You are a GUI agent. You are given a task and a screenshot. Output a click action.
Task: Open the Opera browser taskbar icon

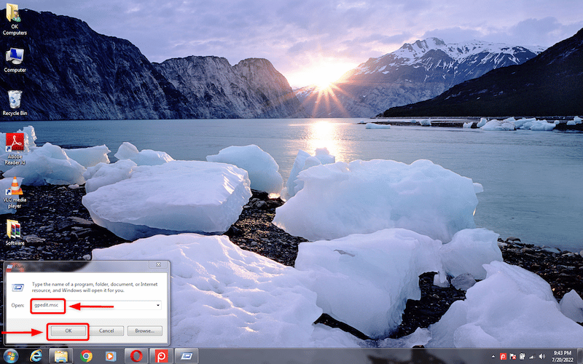136,356
